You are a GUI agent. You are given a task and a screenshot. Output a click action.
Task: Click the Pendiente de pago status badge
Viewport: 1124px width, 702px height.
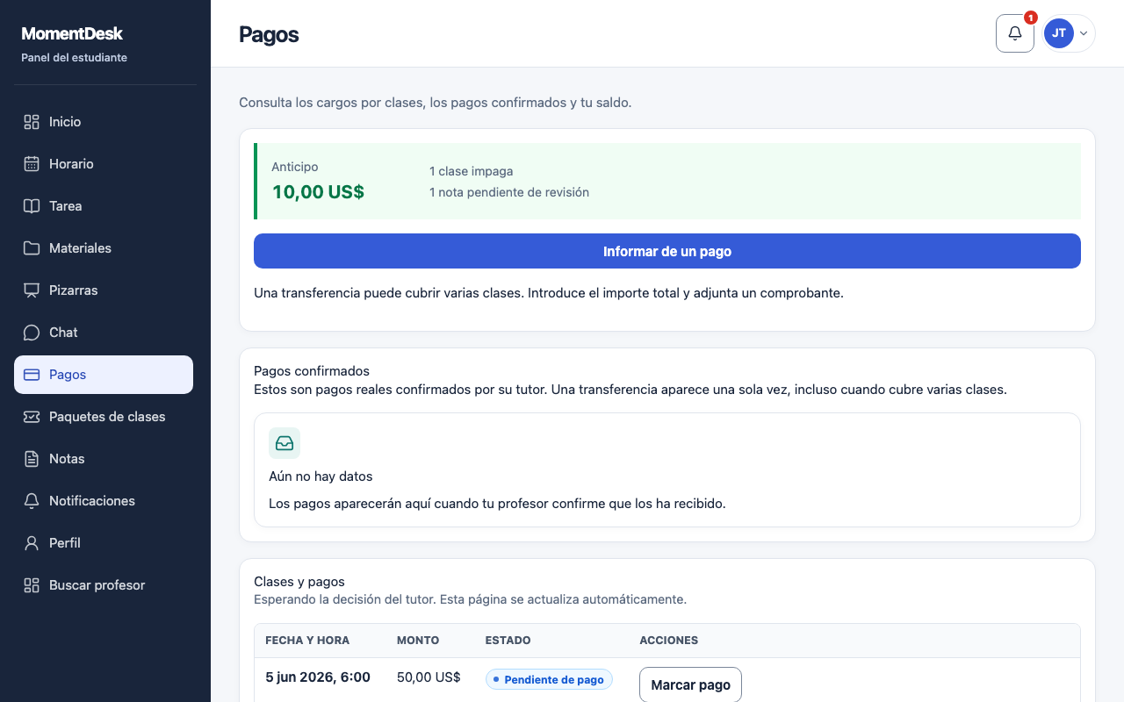549,679
